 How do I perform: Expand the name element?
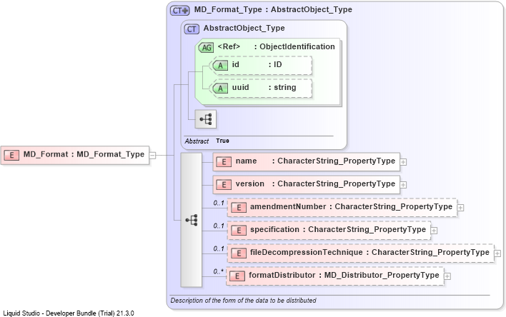click(403, 162)
